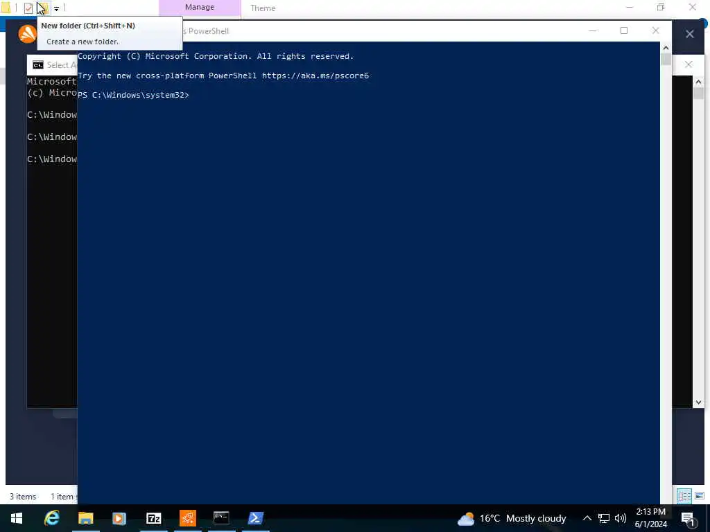This screenshot has width=710, height=532.
Task: Switch Explorer to details view icon
Action: 684,496
